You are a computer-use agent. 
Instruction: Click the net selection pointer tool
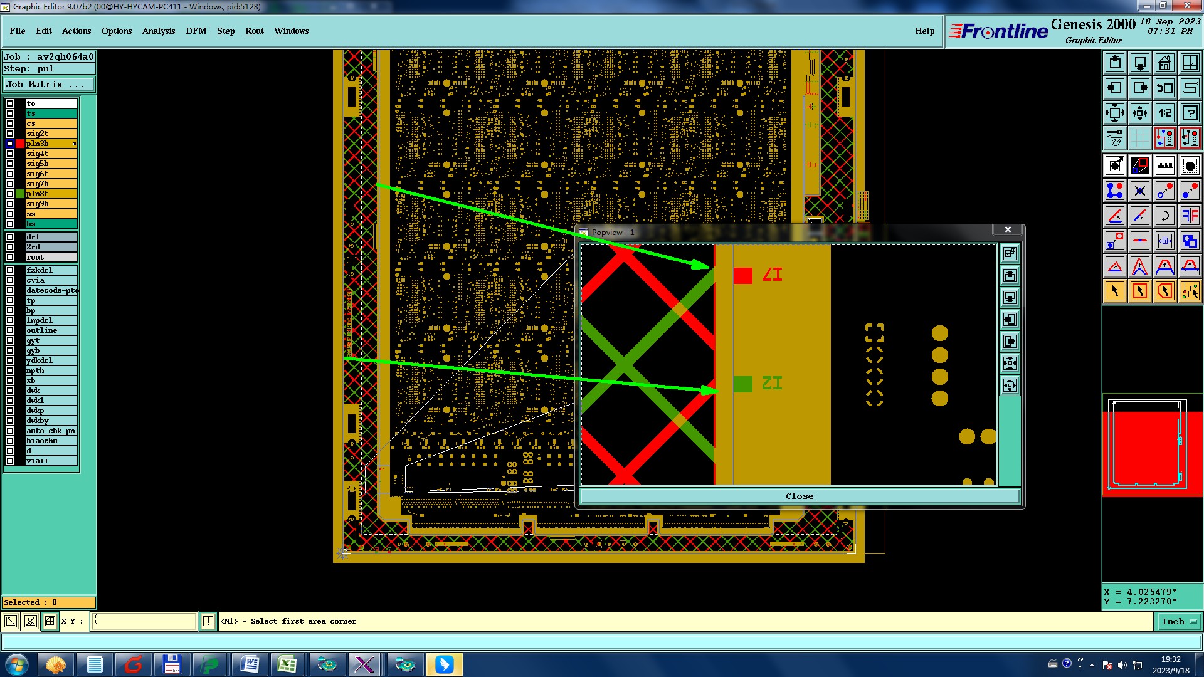pos(1190,291)
